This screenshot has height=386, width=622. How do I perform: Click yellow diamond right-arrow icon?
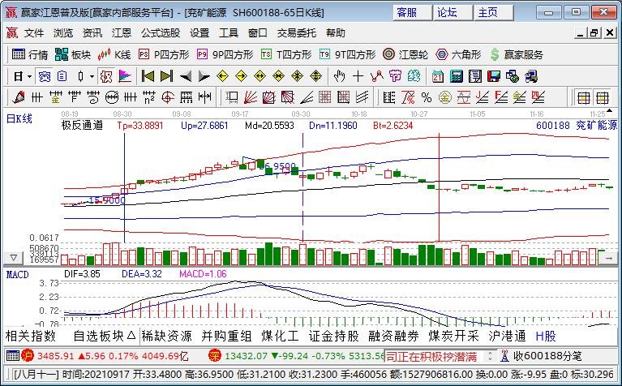point(241,76)
